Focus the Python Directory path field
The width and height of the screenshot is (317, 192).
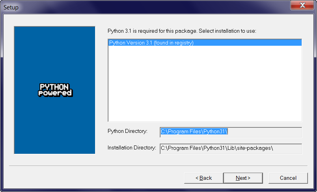click(x=264, y=132)
